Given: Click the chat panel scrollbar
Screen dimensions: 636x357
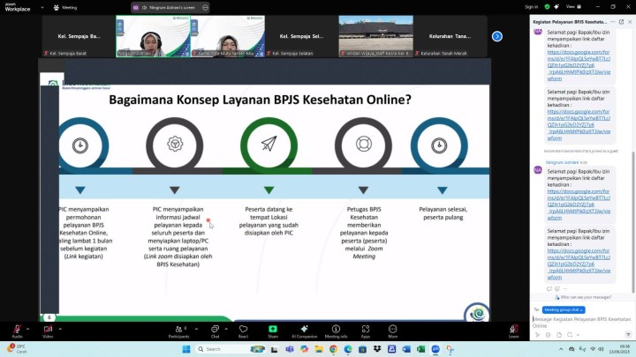Looking at the screenshot, I should coord(633,222).
